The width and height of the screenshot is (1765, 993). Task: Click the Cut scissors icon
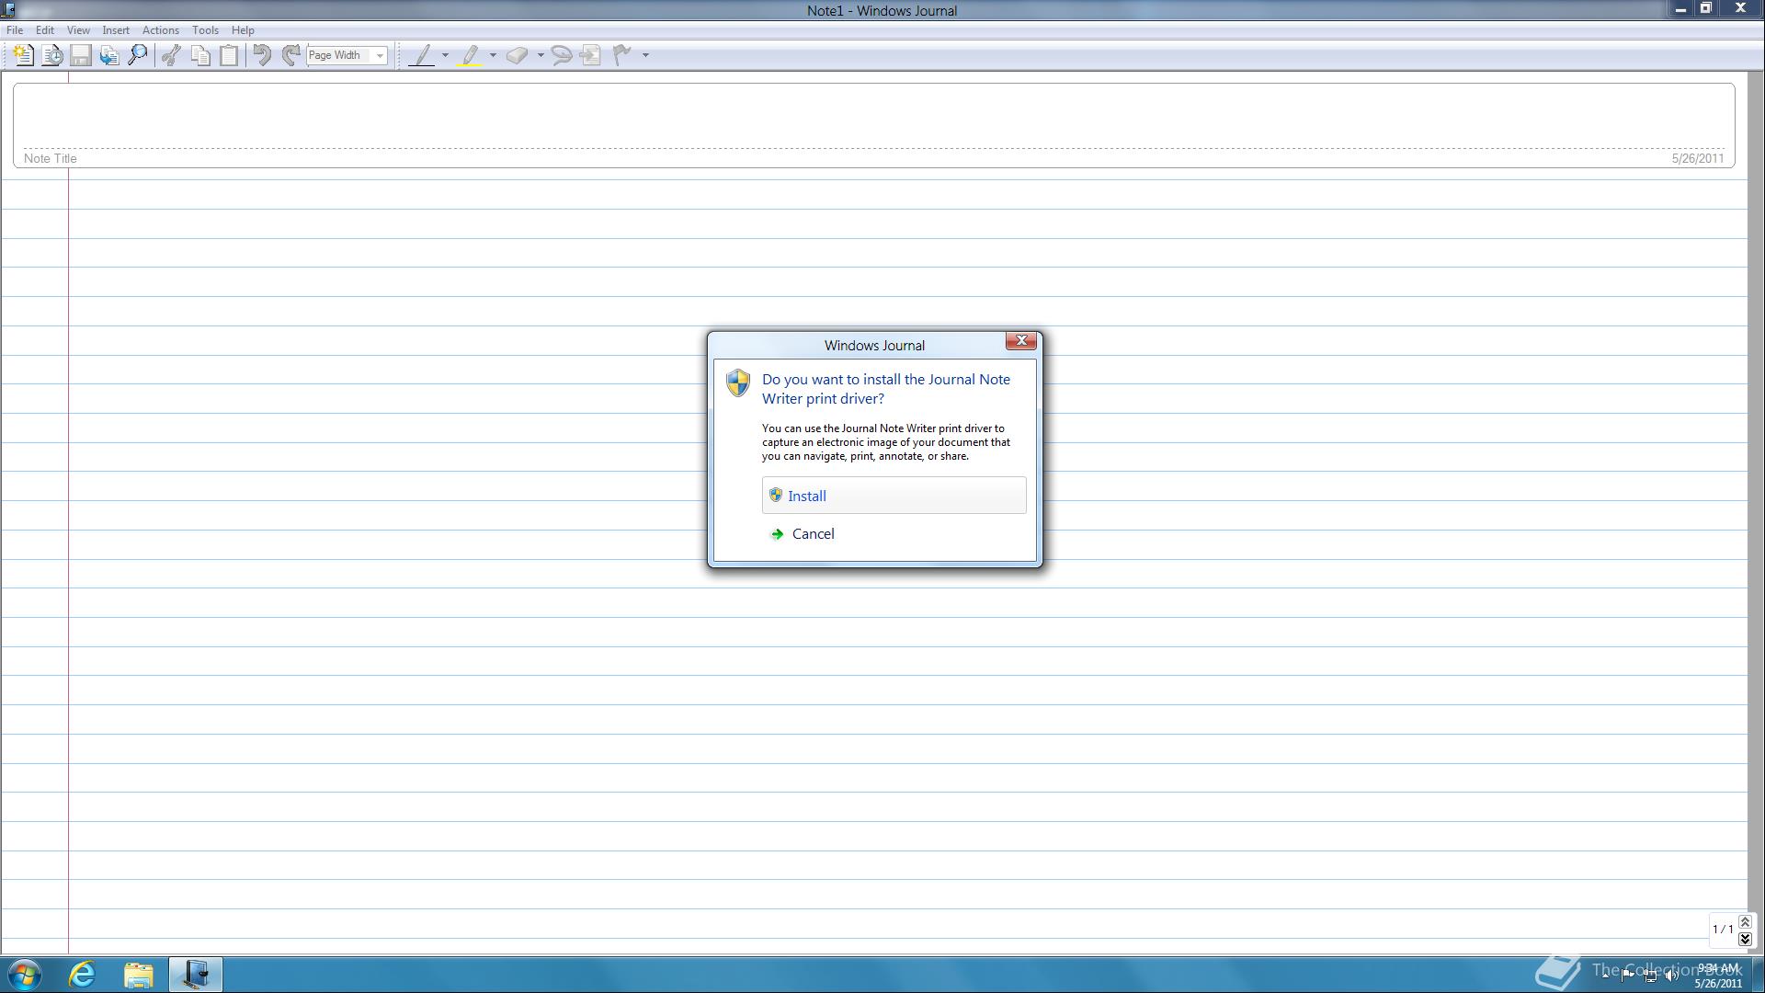point(171,55)
